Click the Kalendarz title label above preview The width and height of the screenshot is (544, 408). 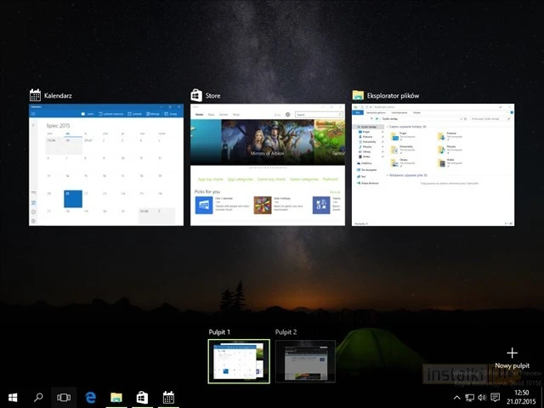tap(58, 96)
